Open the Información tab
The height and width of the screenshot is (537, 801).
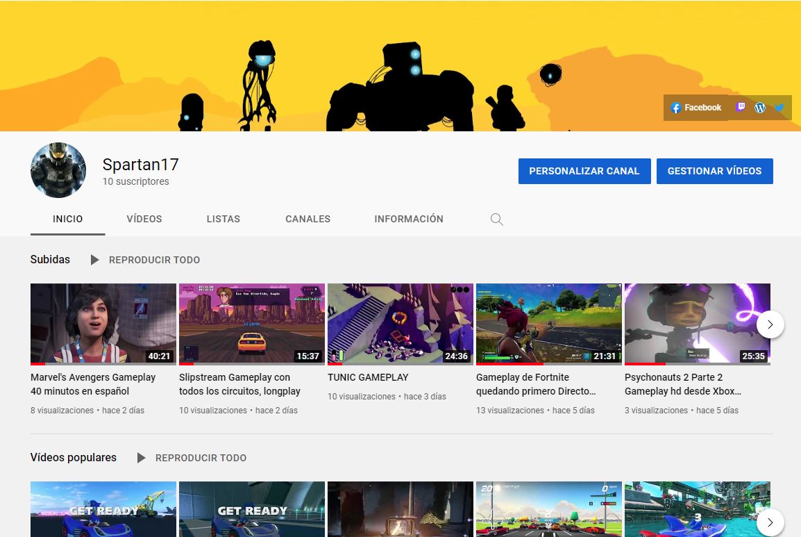tap(409, 219)
